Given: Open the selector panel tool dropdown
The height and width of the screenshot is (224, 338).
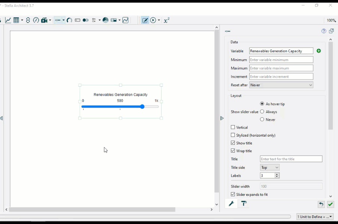Looking at the screenshot, I should pyautogui.click(x=119, y=20).
